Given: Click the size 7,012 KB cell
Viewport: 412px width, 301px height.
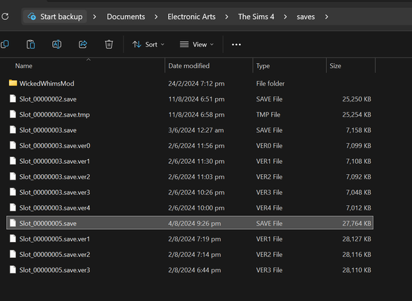Looking at the screenshot, I should click(358, 208).
